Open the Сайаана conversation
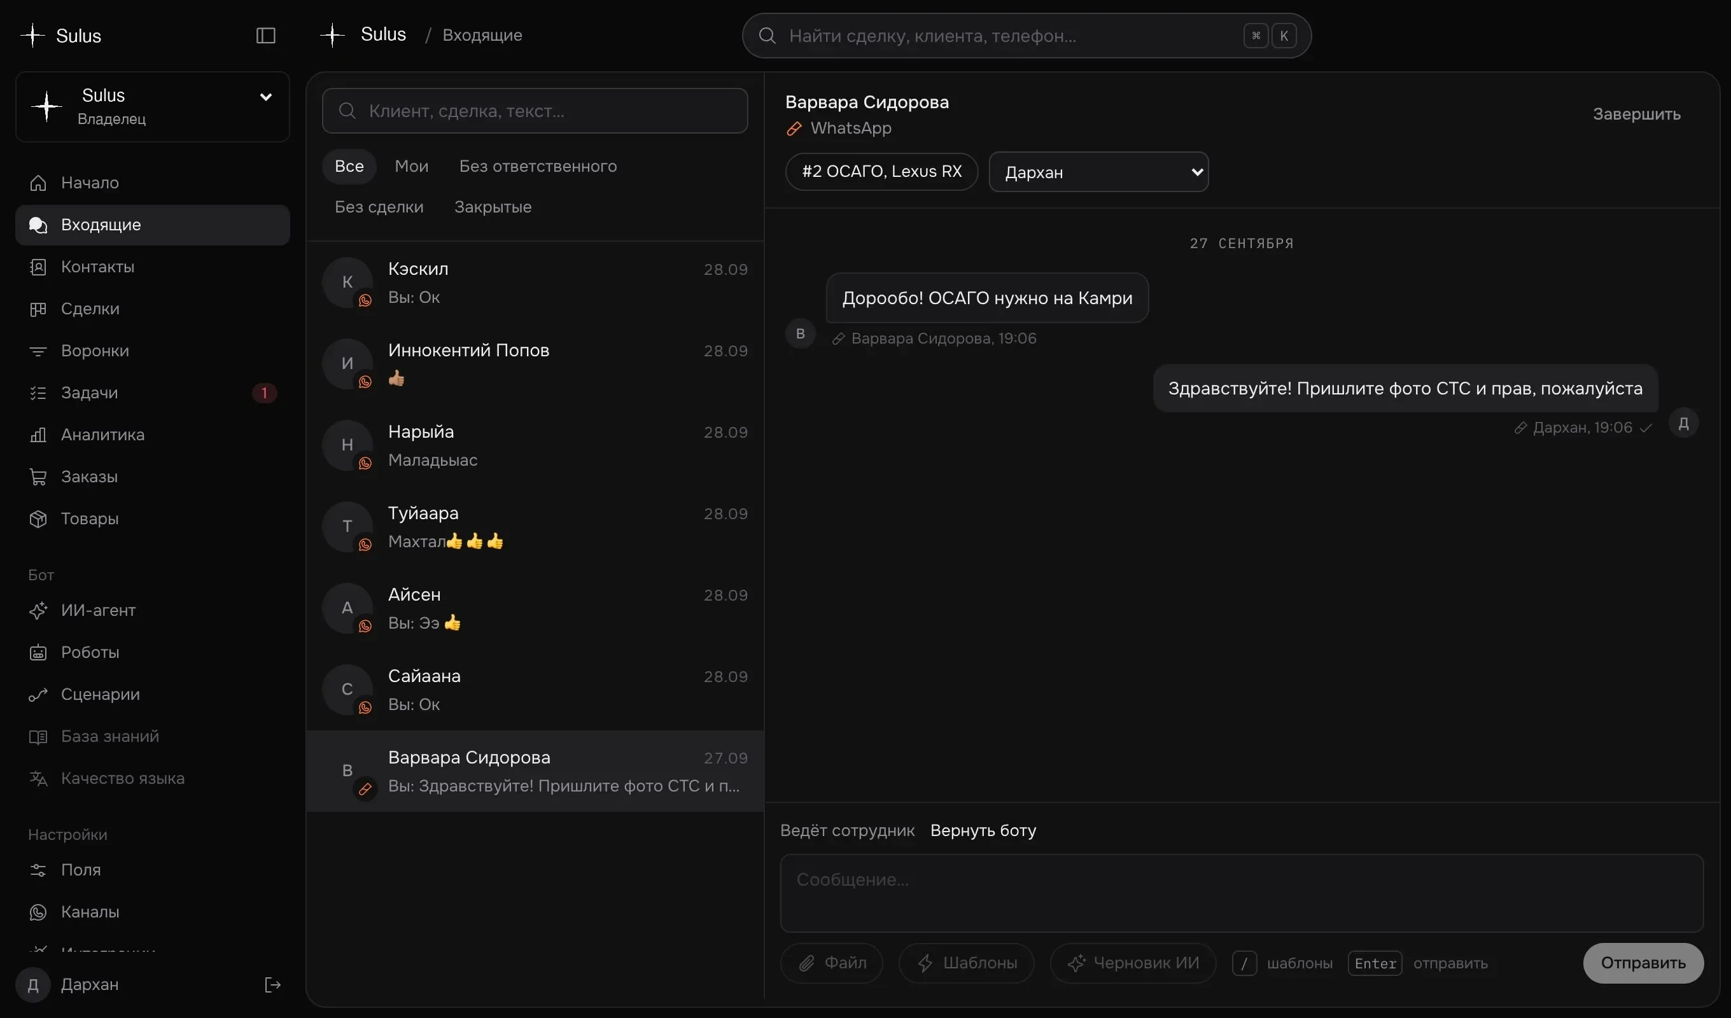 point(535,690)
